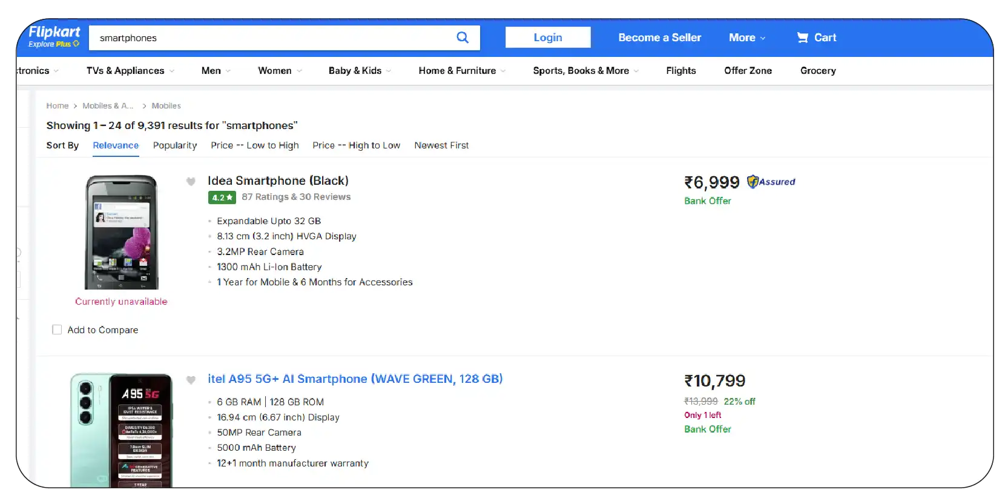This screenshot has width=1008, height=501.
Task: Open Become a Seller link
Action: tap(659, 38)
